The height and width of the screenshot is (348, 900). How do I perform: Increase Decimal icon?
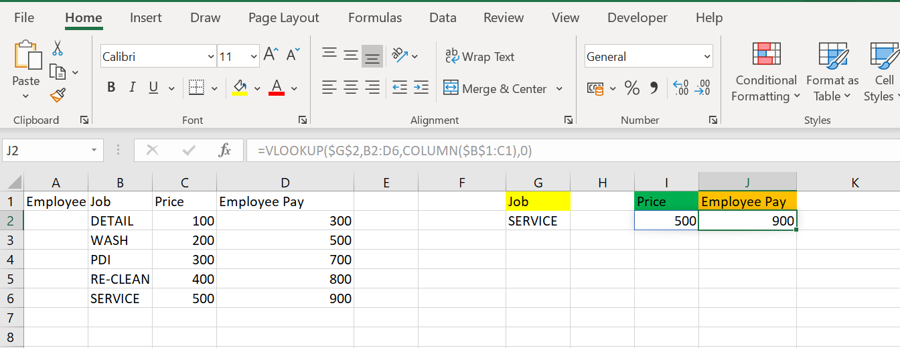tap(681, 88)
